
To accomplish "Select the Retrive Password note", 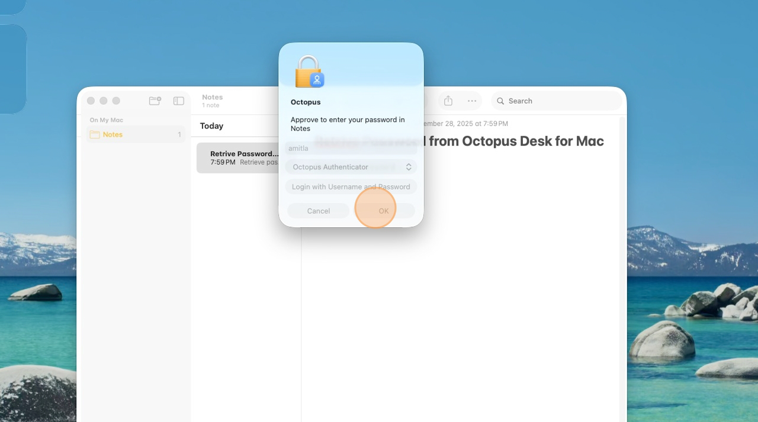I will [243, 157].
